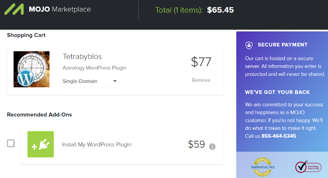The height and width of the screenshot is (178, 328).
Task: Click the Recommended Add-Ons heading
Action: coord(39,114)
